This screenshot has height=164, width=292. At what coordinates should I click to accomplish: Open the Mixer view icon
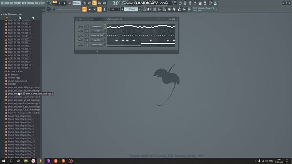[x=159, y=9]
